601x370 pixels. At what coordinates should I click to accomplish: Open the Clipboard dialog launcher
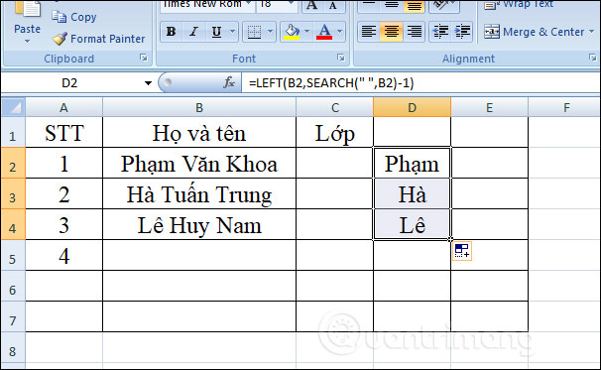(144, 58)
